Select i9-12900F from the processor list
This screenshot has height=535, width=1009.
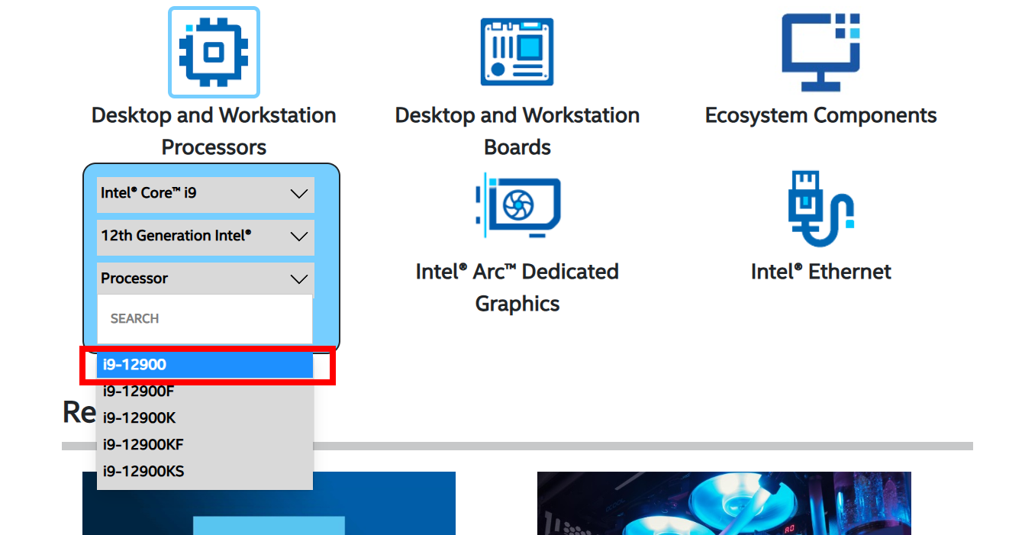click(x=205, y=392)
